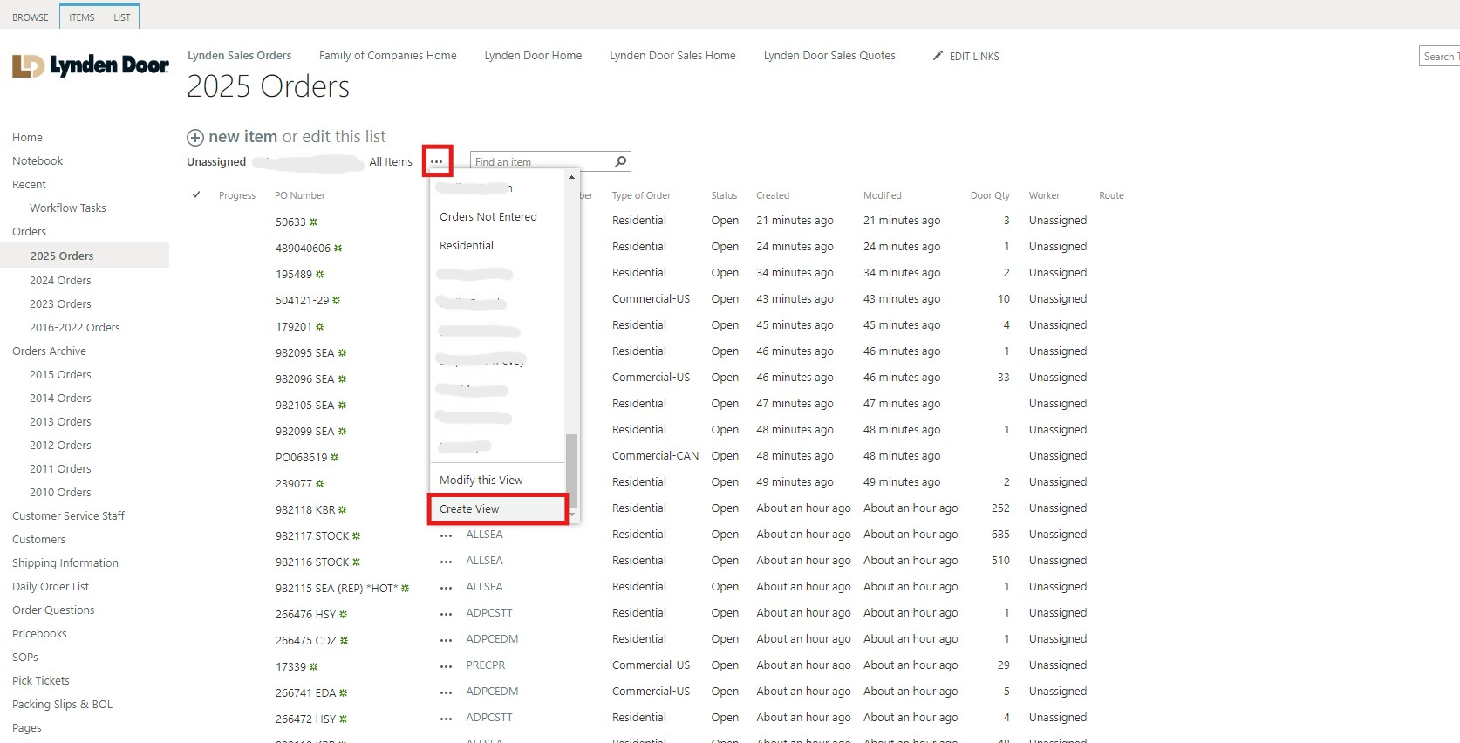Open ellipsis menu for row 982116 STOCK
This screenshot has height=743, width=1460.
pos(446,562)
